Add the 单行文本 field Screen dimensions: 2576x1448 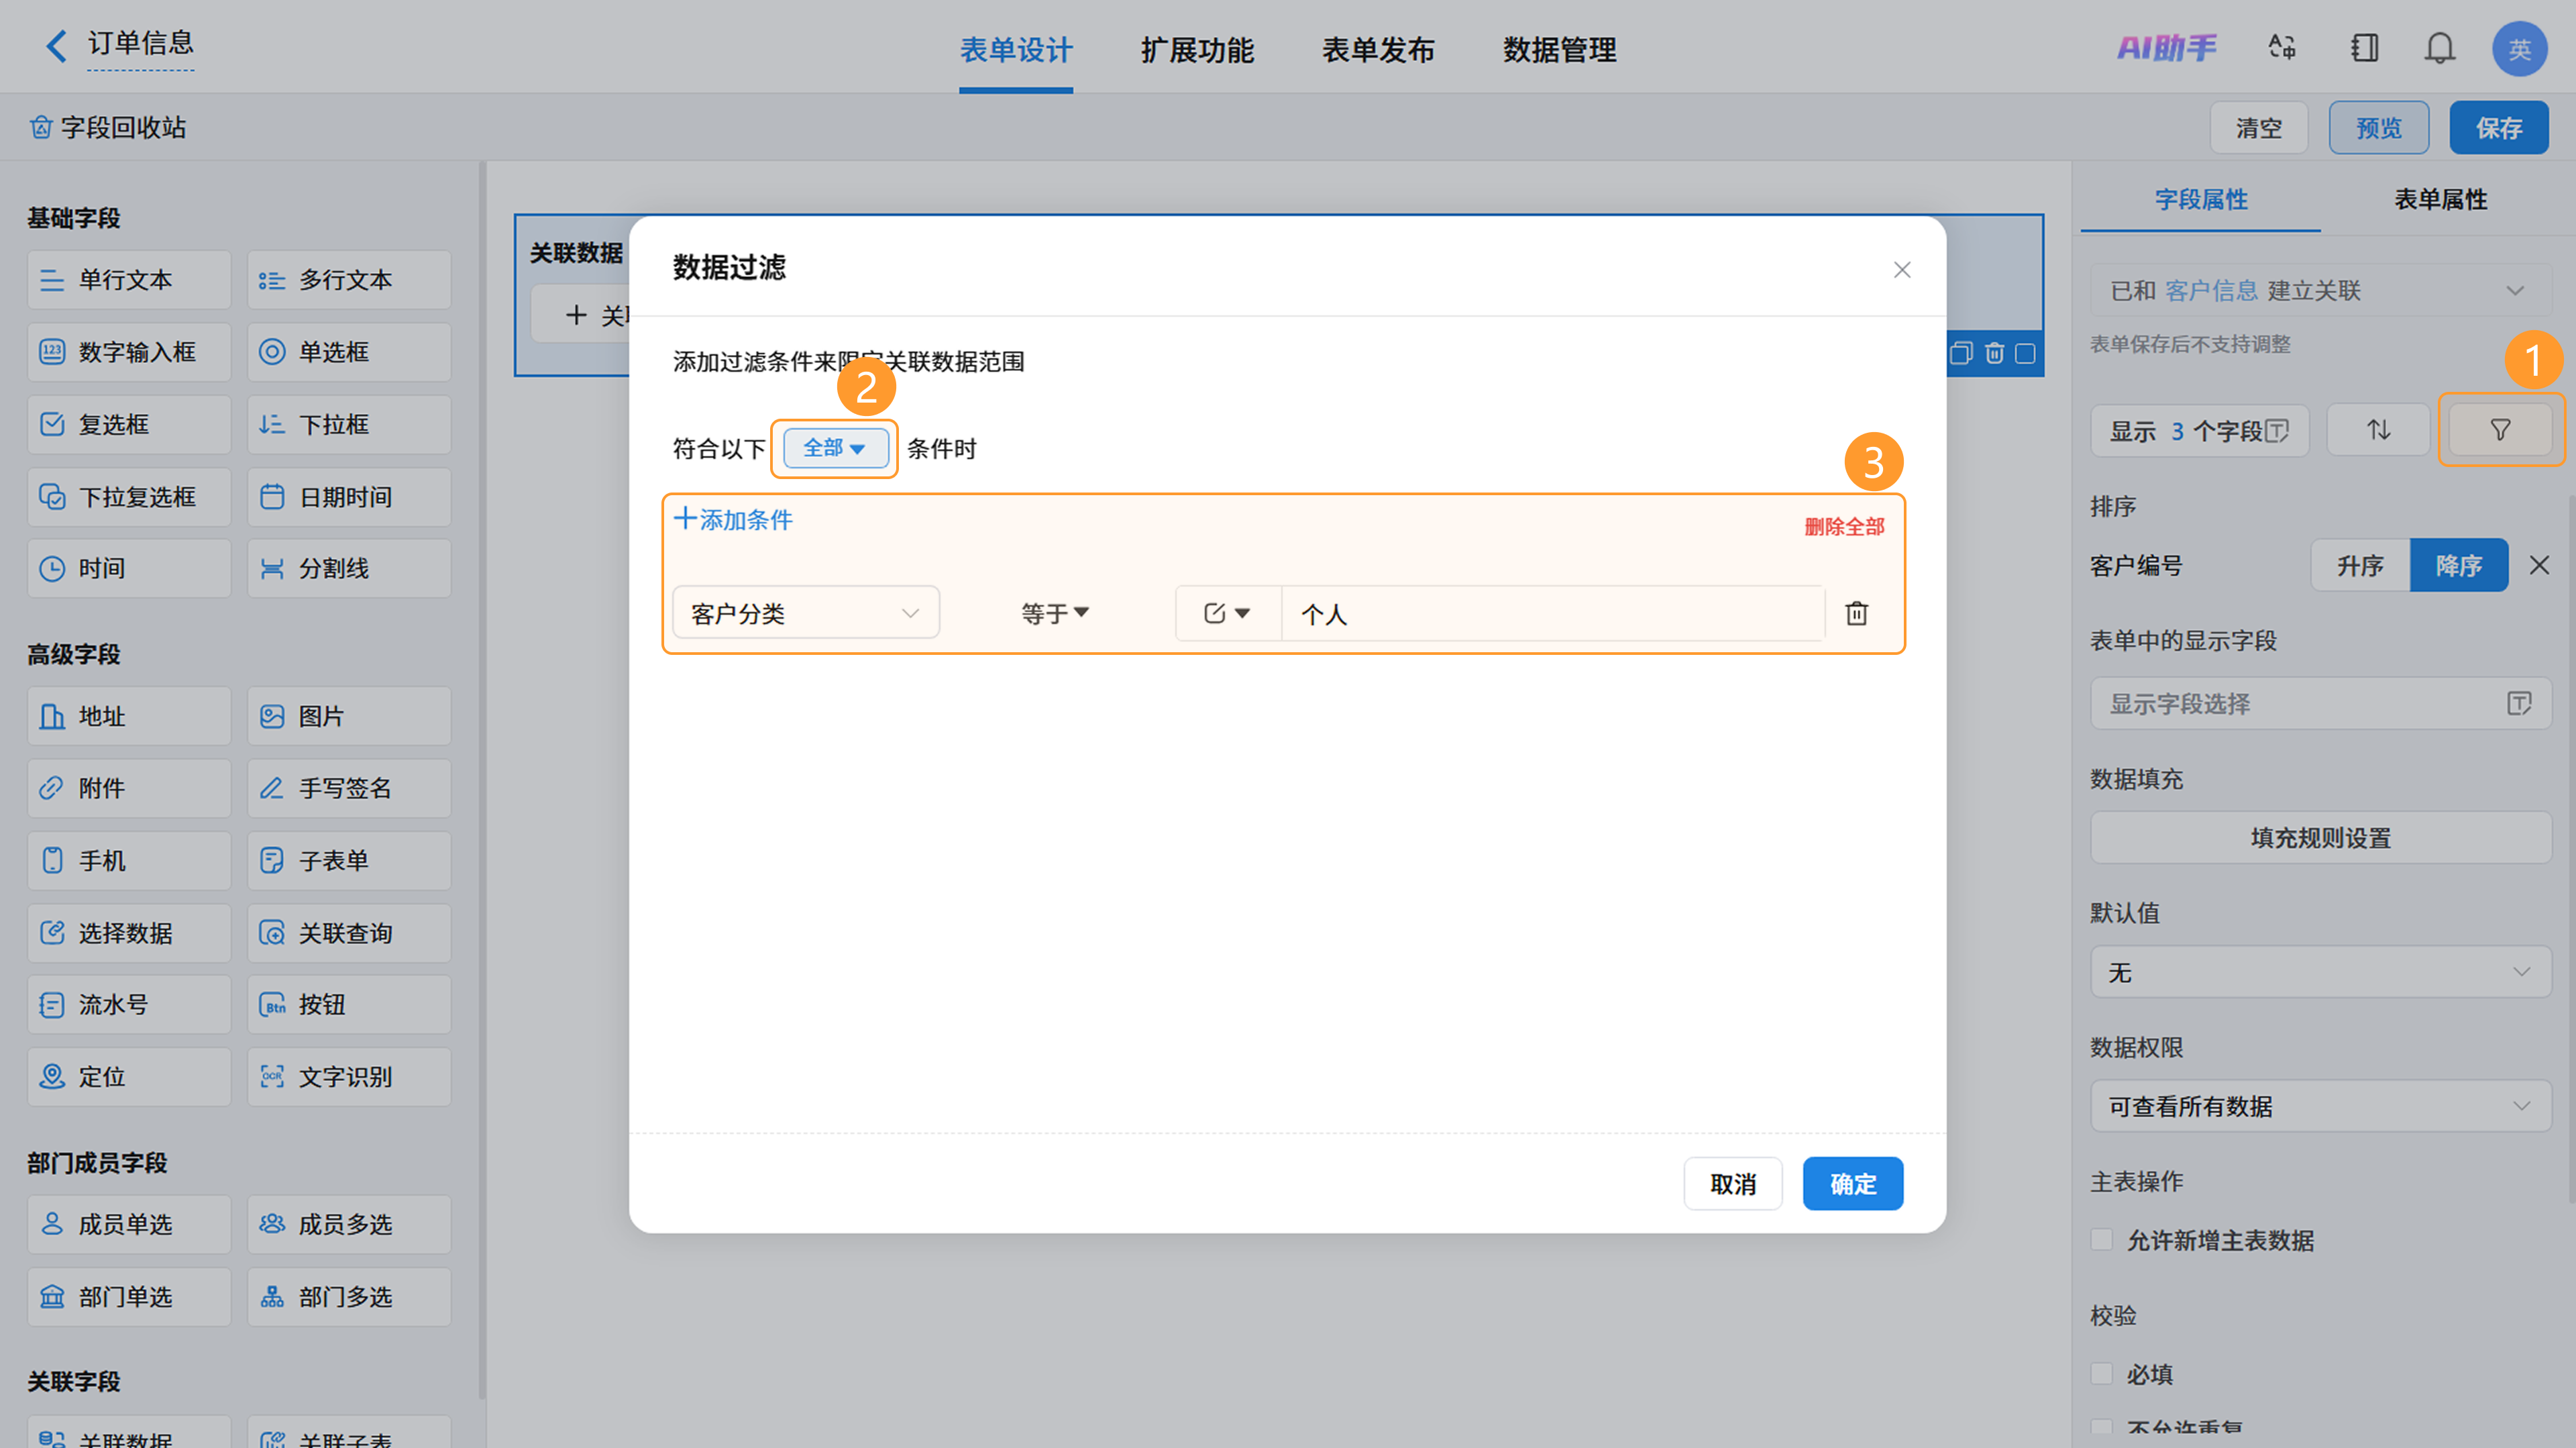click(x=129, y=279)
